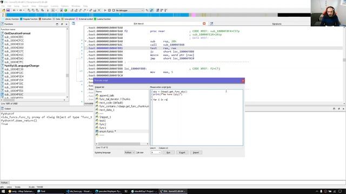Close the IDA View-A tab red icon
The width and height of the screenshot is (346, 194).
[204, 24]
